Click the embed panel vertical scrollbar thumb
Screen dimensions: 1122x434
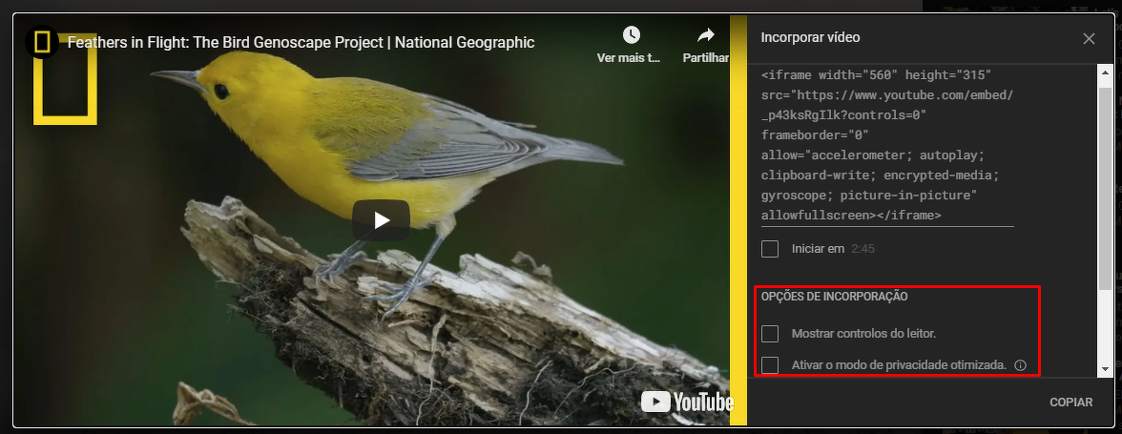[1105, 181]
